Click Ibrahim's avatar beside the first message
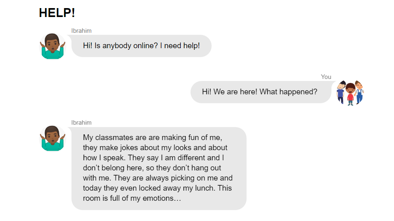Viewport: 394px width, 221px height. coord(52,46)
